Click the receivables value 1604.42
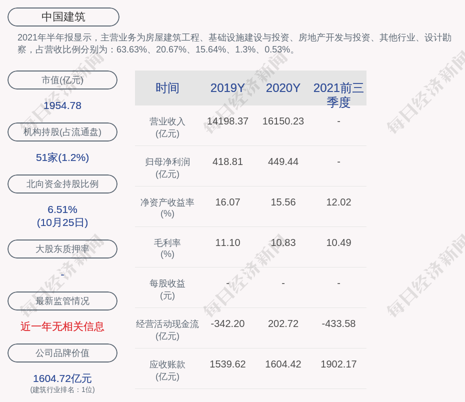 point(283,364)
